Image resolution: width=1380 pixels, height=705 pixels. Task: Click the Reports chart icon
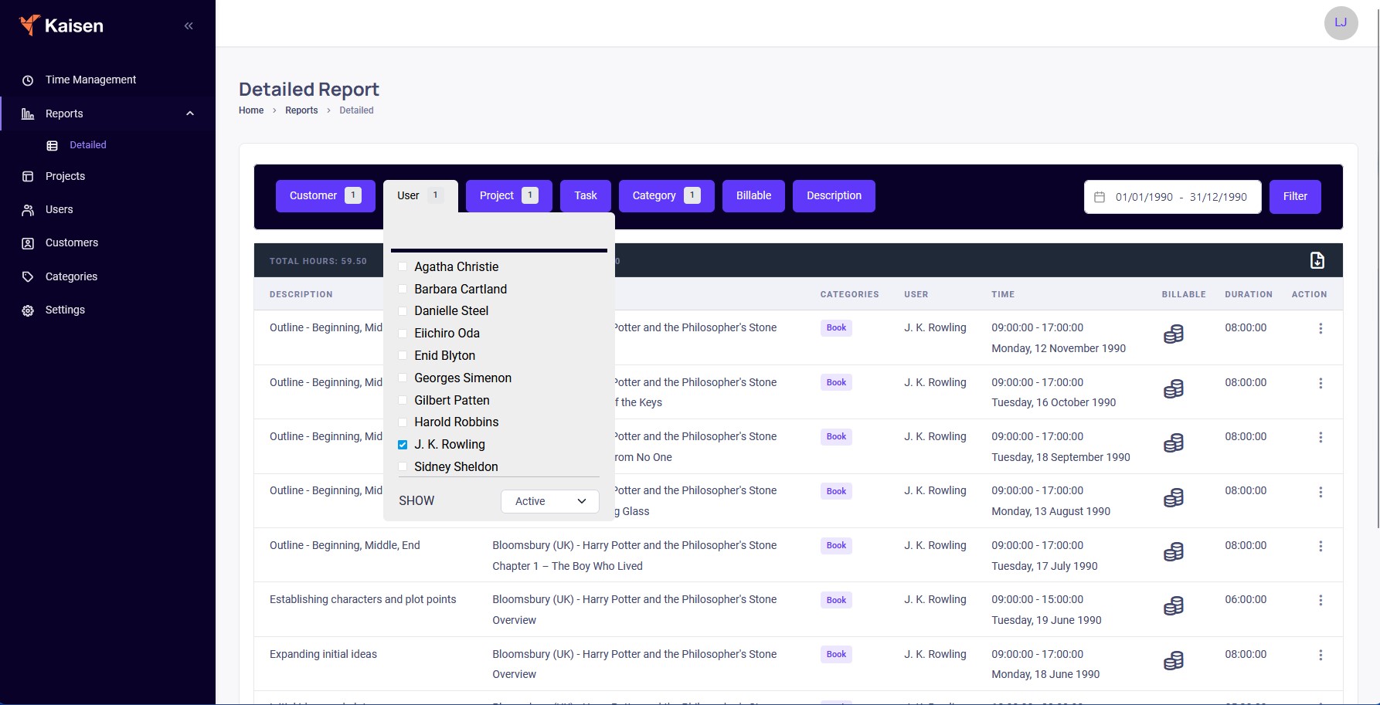(28, 114)
